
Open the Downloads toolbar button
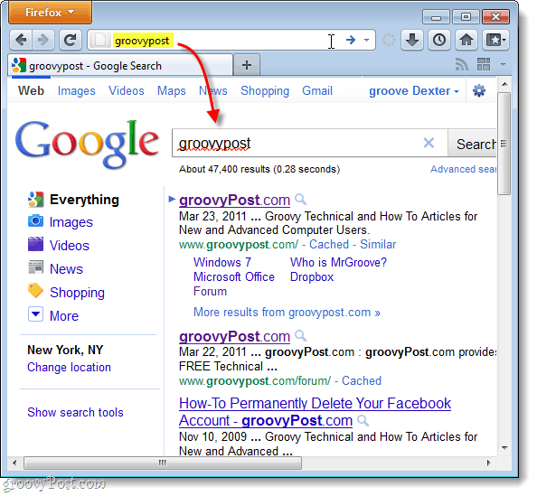(x=411, y=40)
